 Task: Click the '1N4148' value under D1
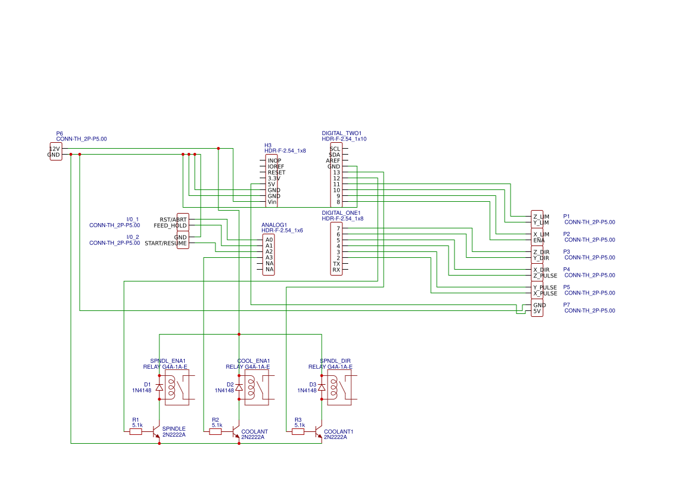[142, 390]
